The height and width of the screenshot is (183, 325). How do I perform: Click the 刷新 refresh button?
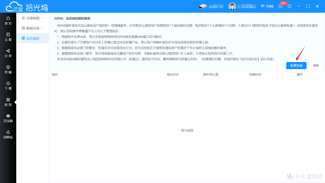[316, 65]
